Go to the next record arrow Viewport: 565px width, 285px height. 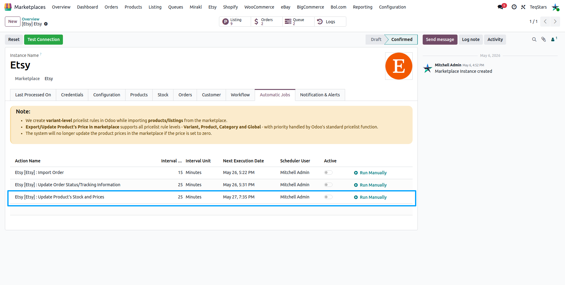tap(555, 21)
